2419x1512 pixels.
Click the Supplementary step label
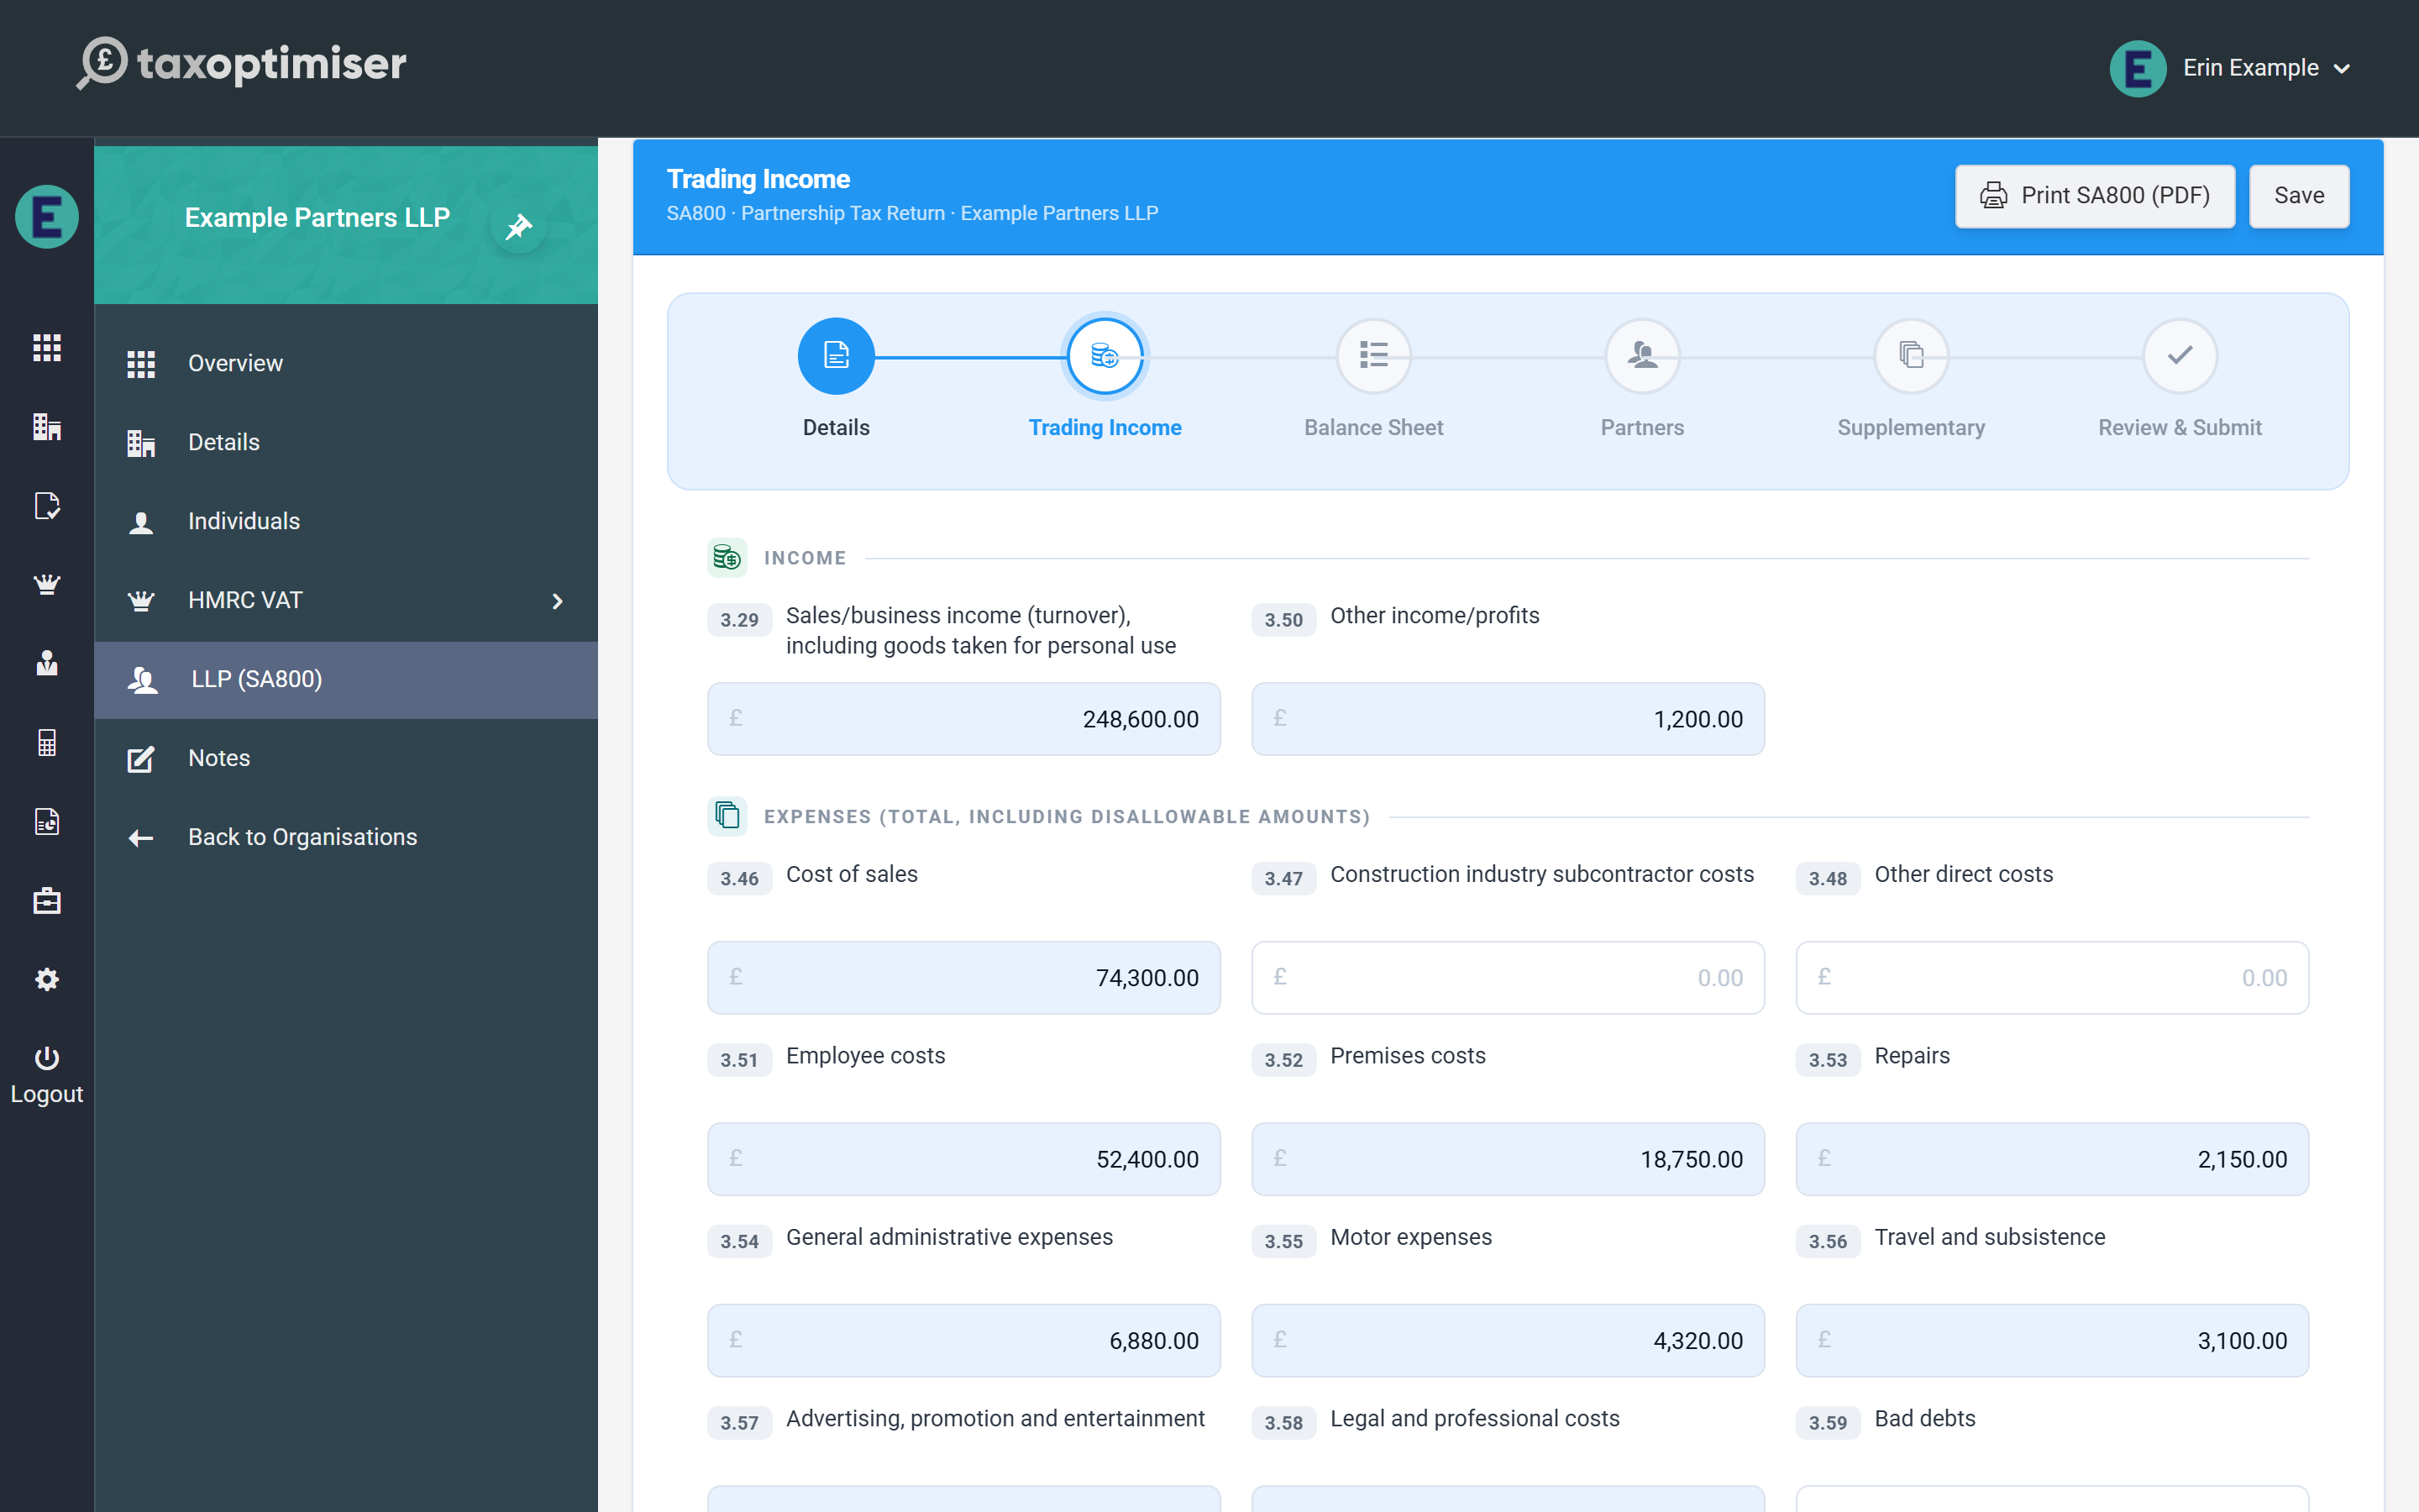1911,428
